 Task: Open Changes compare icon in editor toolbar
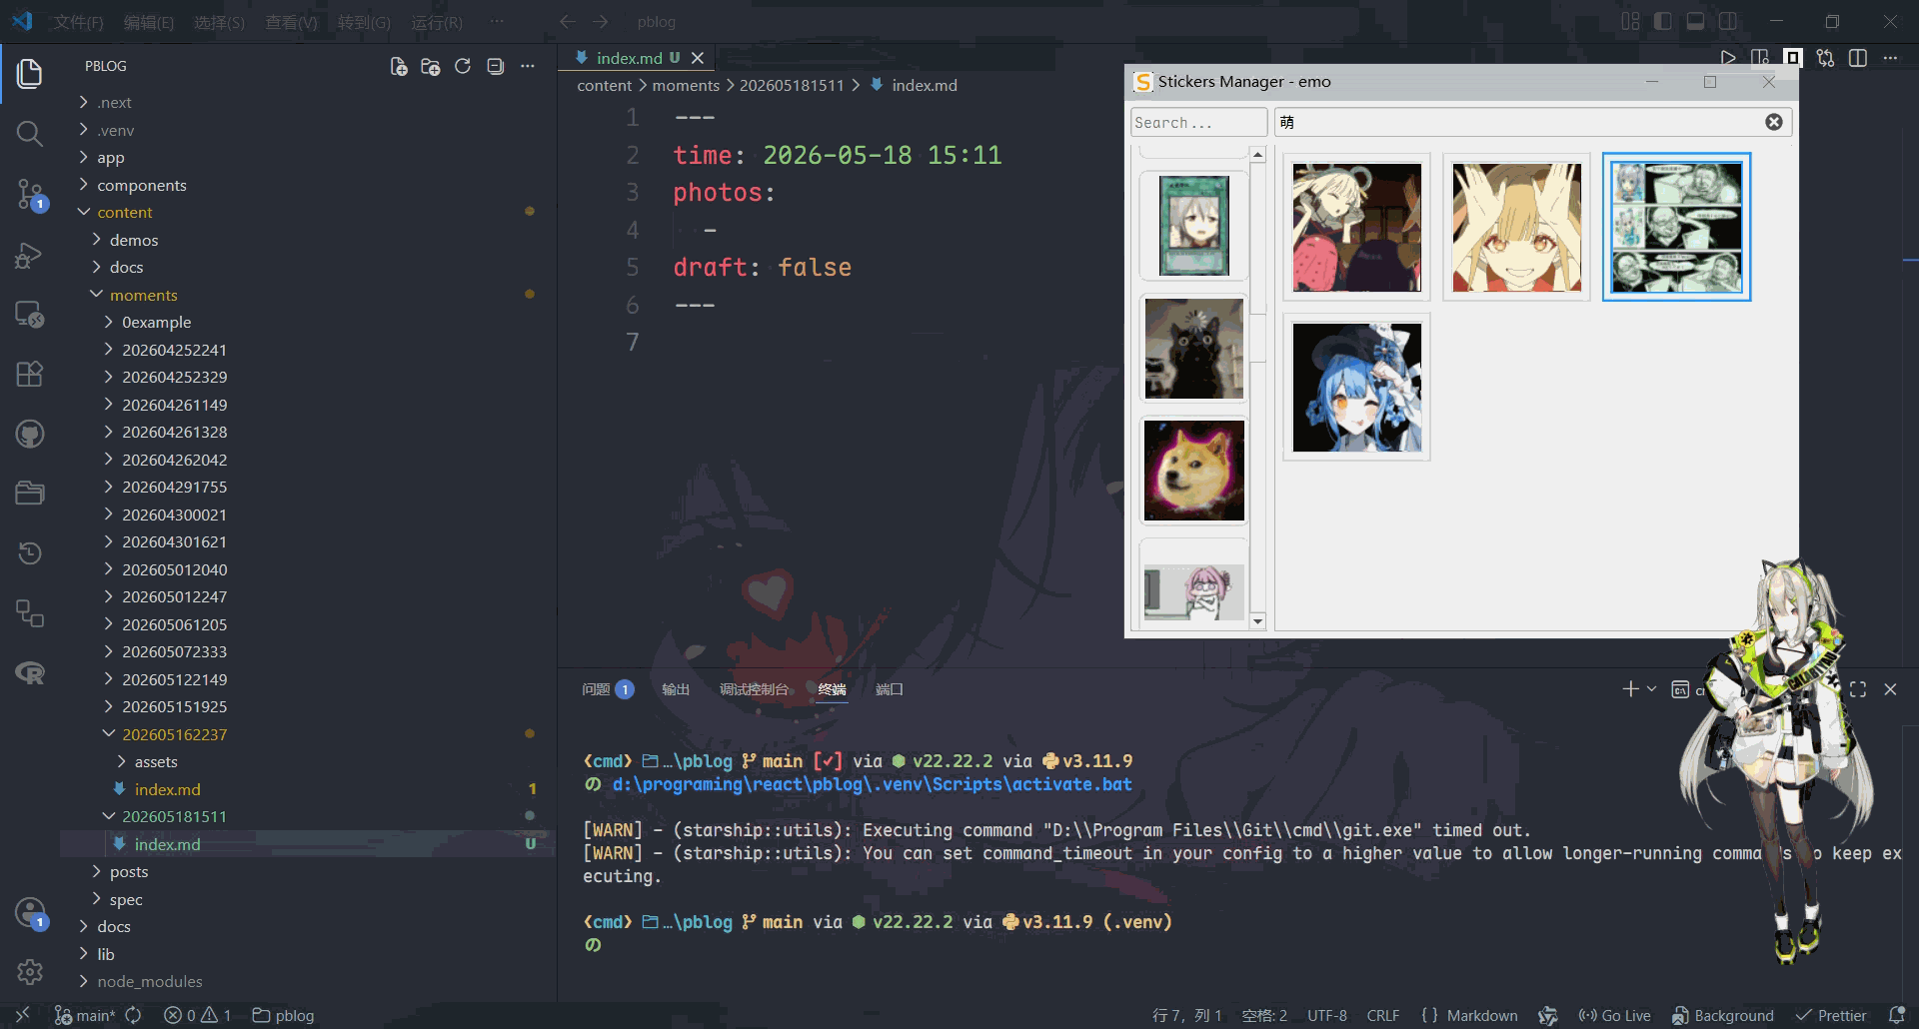coord(1825,58)
